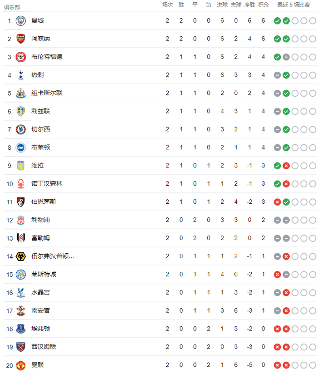Click the Manchester City club crest

point(21,21)
